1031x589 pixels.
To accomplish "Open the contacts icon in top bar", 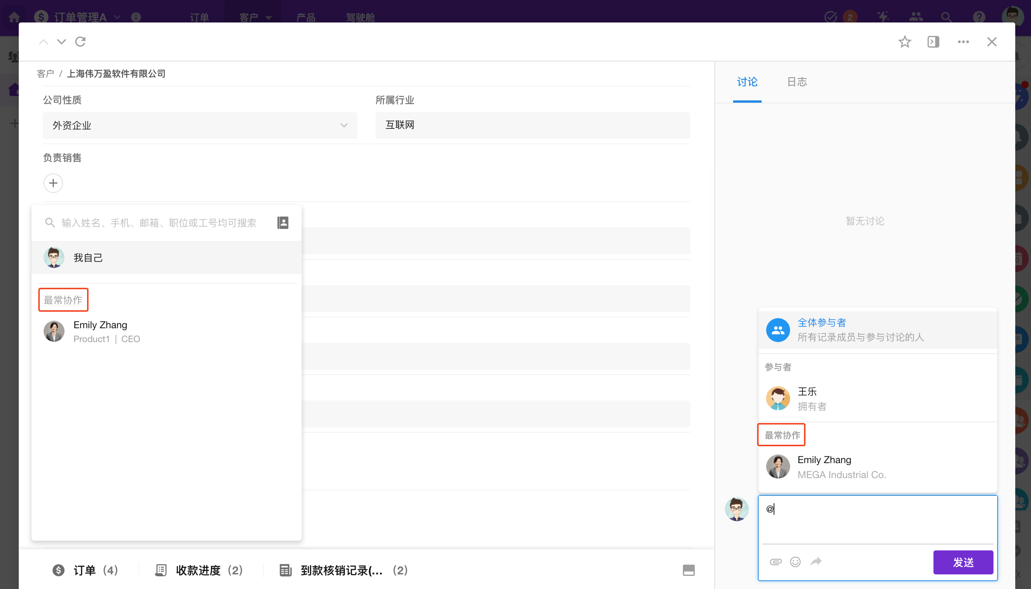I will [916, 17].
